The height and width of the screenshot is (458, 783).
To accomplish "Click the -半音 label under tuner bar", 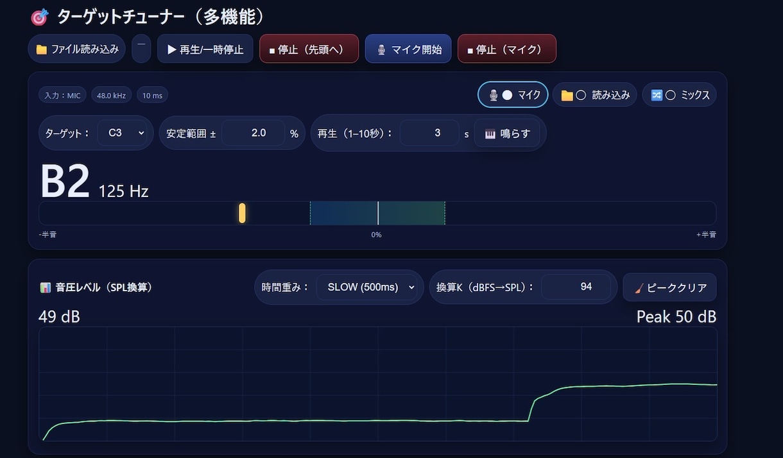I will 47,235.
